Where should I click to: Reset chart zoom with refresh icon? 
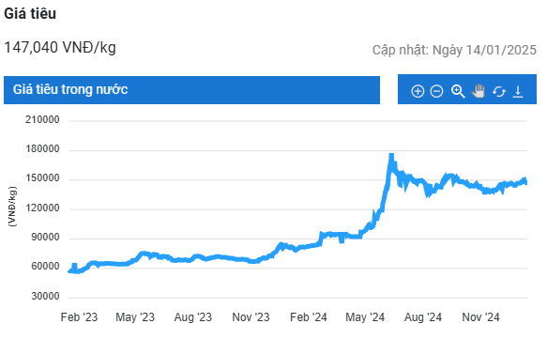tap(499, 92)
